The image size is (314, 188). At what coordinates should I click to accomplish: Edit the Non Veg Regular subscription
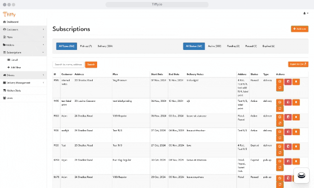(280, 162)
